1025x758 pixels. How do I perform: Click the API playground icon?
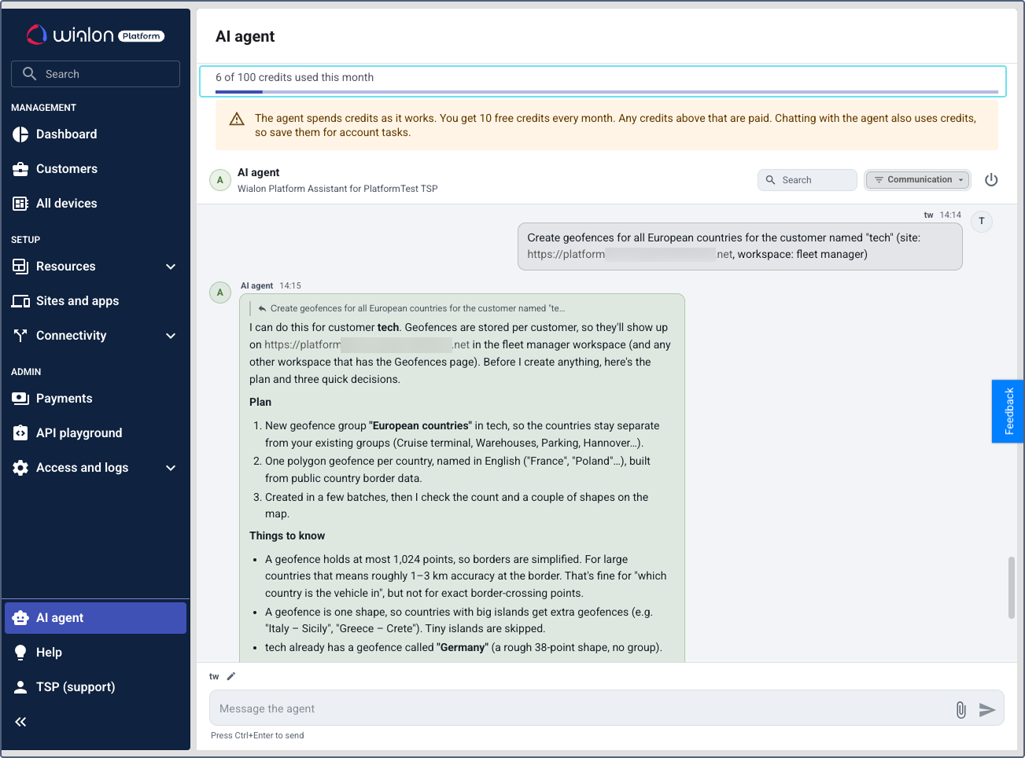coord(20,433)
